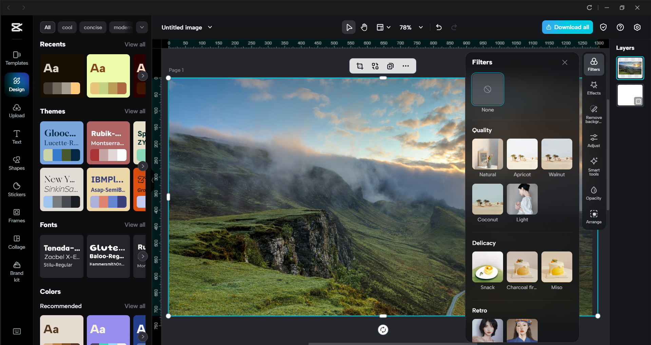The width and height of the screenshot is (651, 345).
Task: Open the Stickers panel
Action: point(16,189)
